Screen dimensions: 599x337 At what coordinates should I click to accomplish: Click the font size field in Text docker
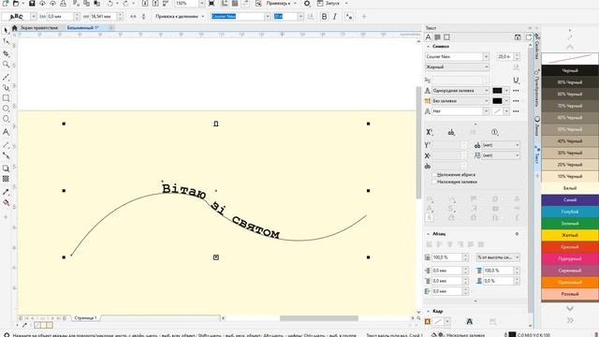coord(504,56)
